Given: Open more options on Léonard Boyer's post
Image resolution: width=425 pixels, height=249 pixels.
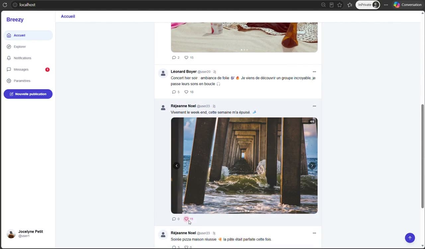Looking at the screenshot, I should tap(314, 72).
